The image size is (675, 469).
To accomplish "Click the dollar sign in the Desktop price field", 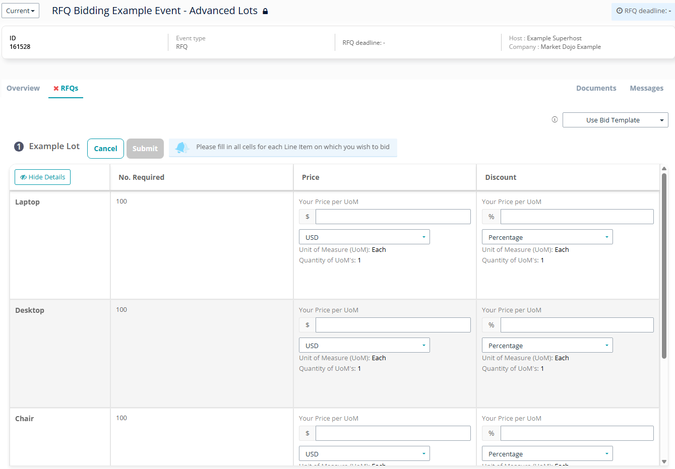I will point(308,325).
